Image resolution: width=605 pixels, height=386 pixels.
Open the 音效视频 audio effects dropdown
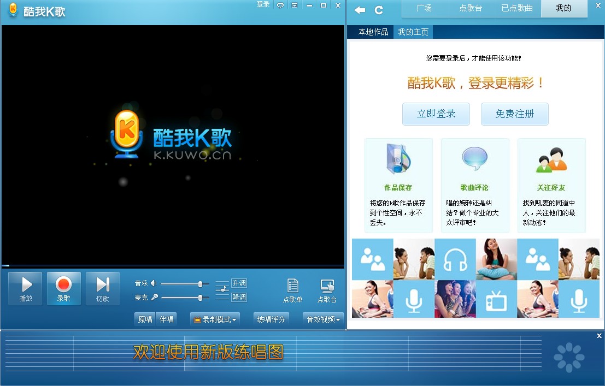click(x=322, y=319)
